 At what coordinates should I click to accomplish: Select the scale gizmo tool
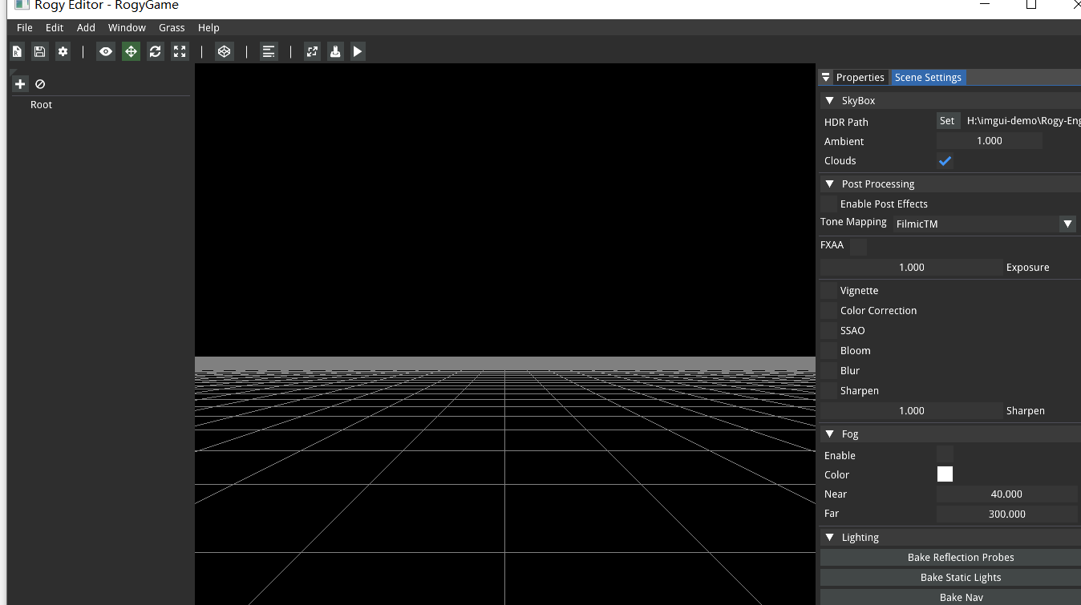point(180,51)
